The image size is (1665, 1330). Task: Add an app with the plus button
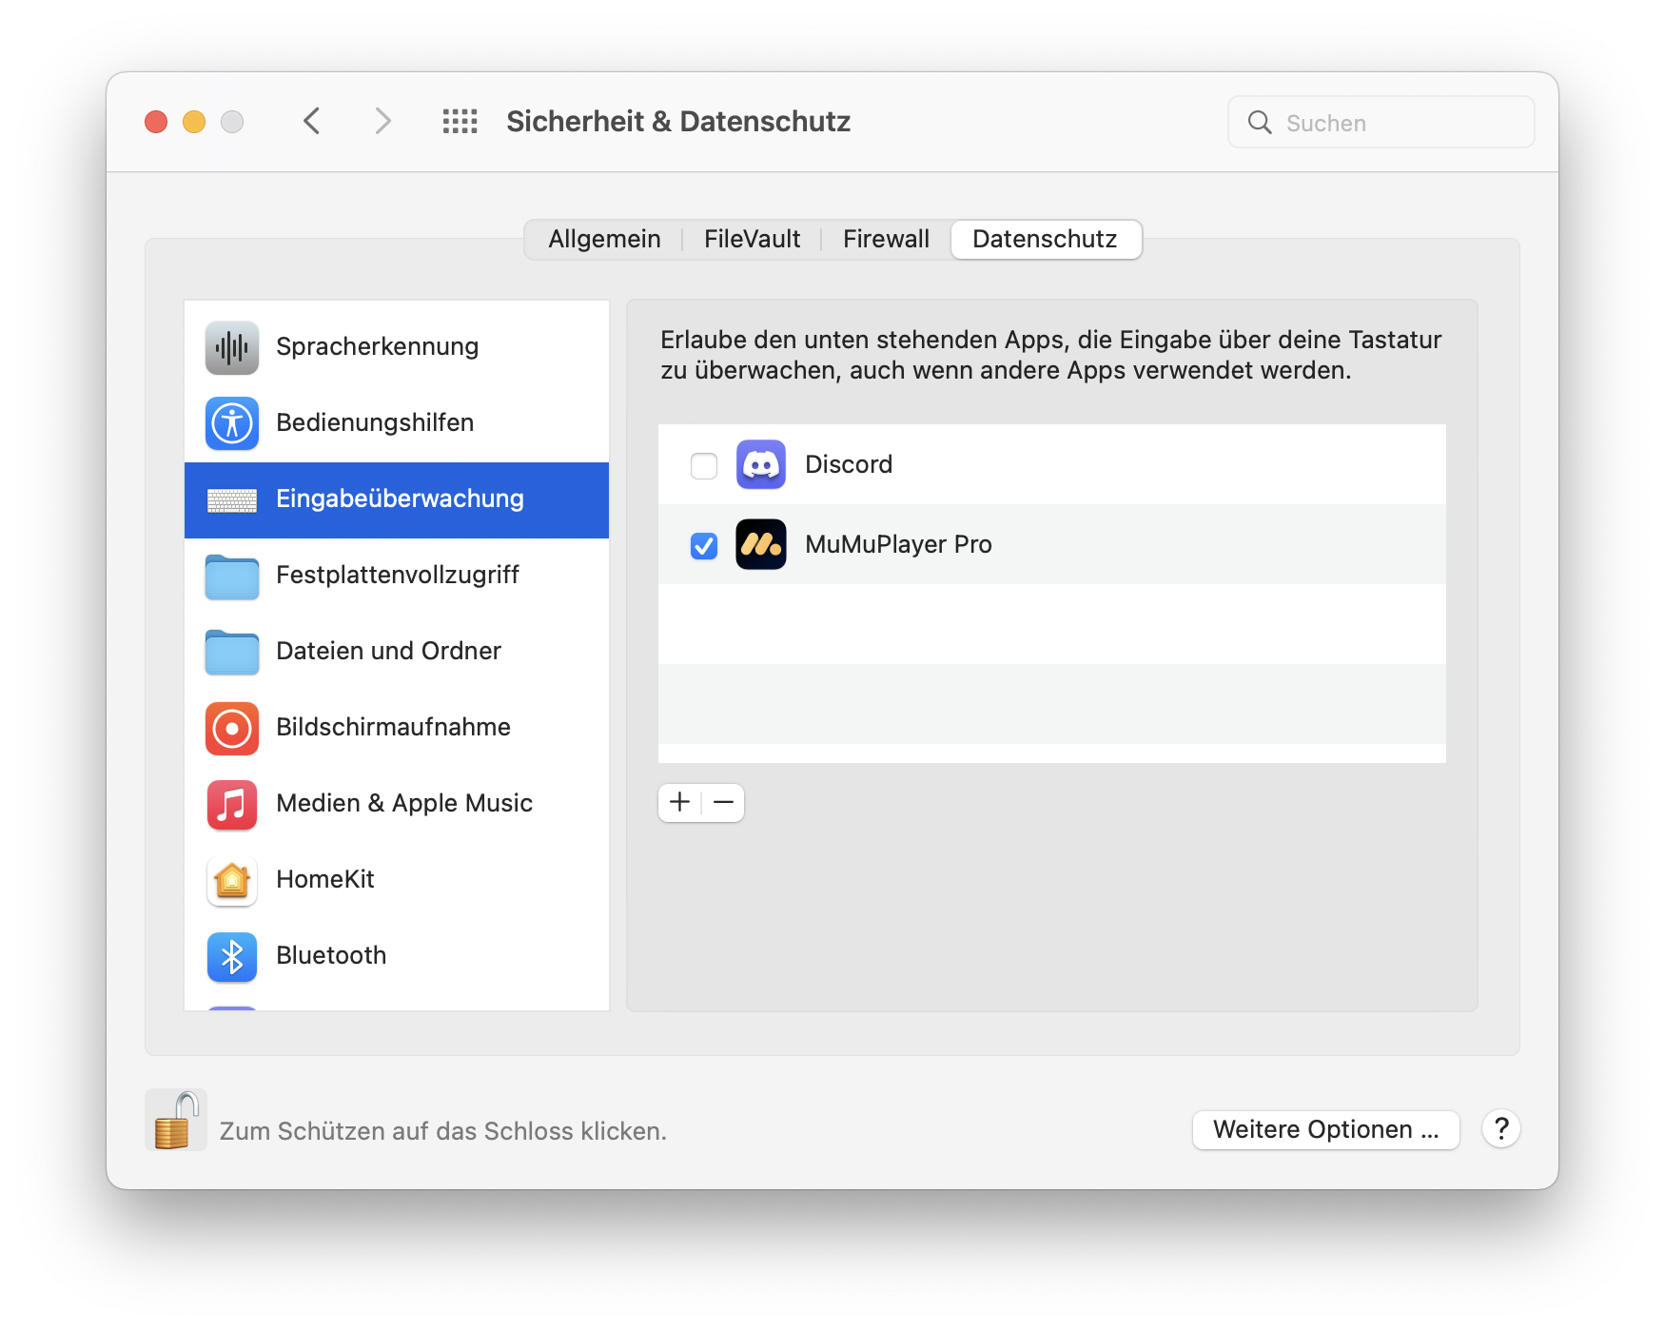tap(679, 803)
